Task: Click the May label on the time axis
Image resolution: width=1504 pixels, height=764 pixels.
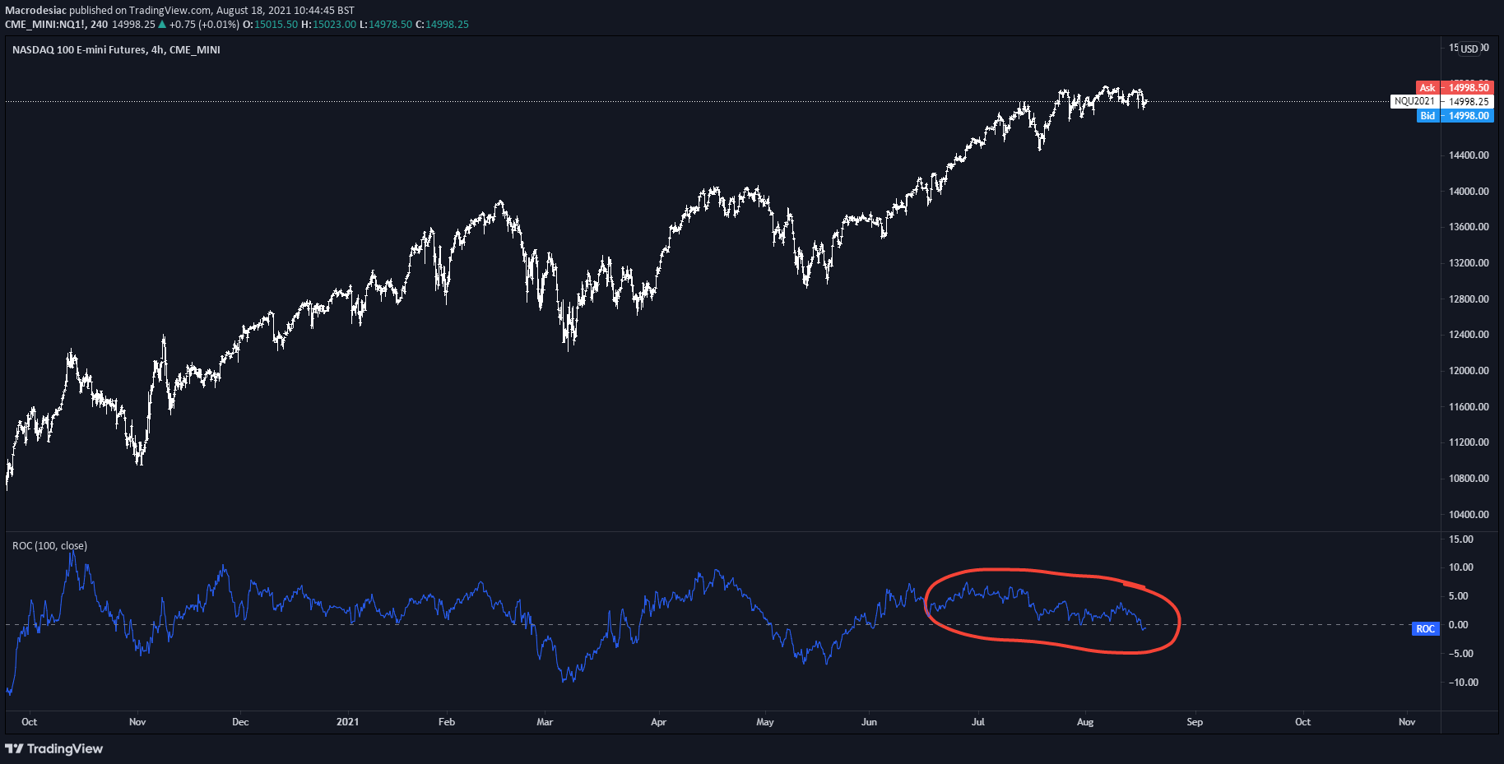Action: (x=765, y=721)
